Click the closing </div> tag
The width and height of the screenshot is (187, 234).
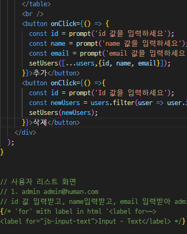coord(25,133)
